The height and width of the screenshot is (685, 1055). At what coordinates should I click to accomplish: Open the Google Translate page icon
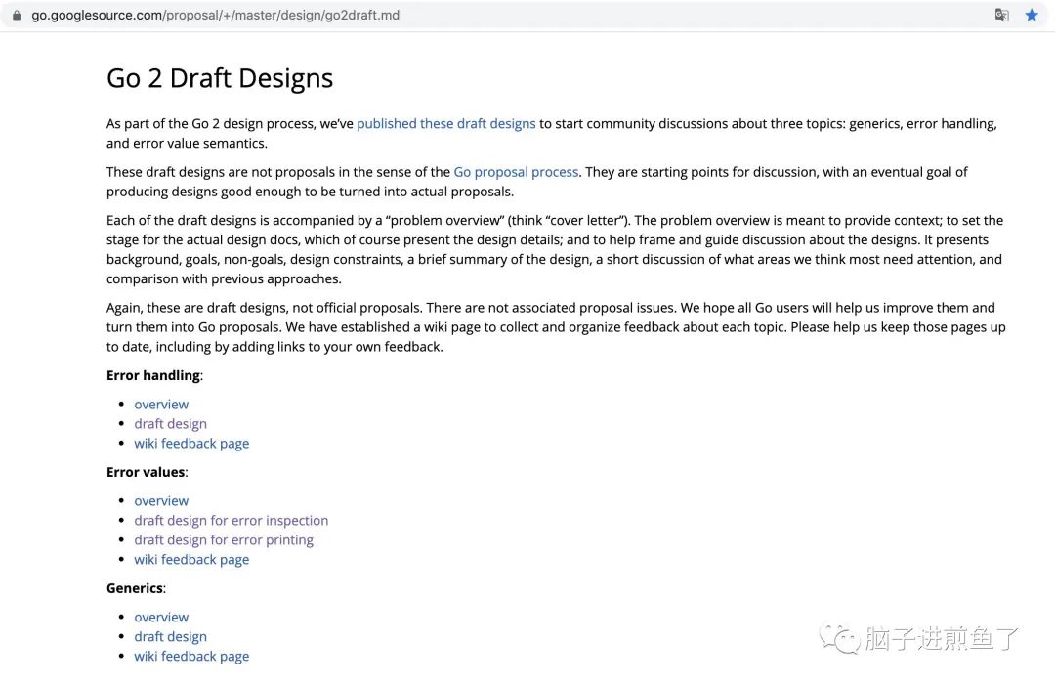[x=1002, y=15]
